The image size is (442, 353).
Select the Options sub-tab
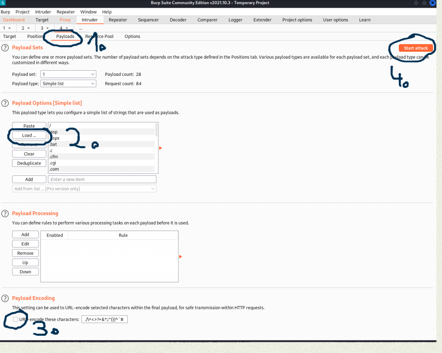click(x=132, y=37)
